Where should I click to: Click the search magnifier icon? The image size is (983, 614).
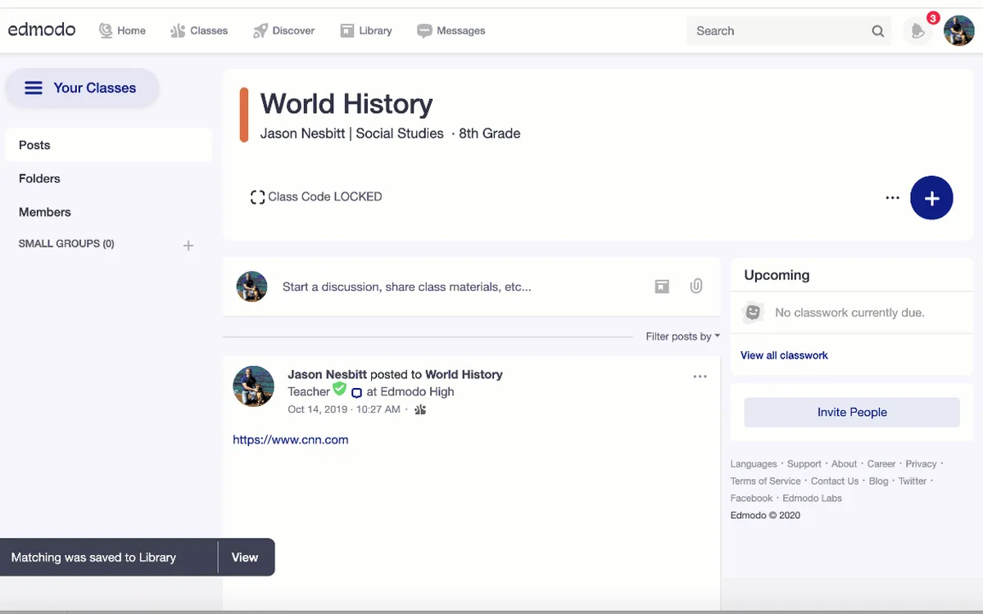pyautogui.click(x=878, y=31)
